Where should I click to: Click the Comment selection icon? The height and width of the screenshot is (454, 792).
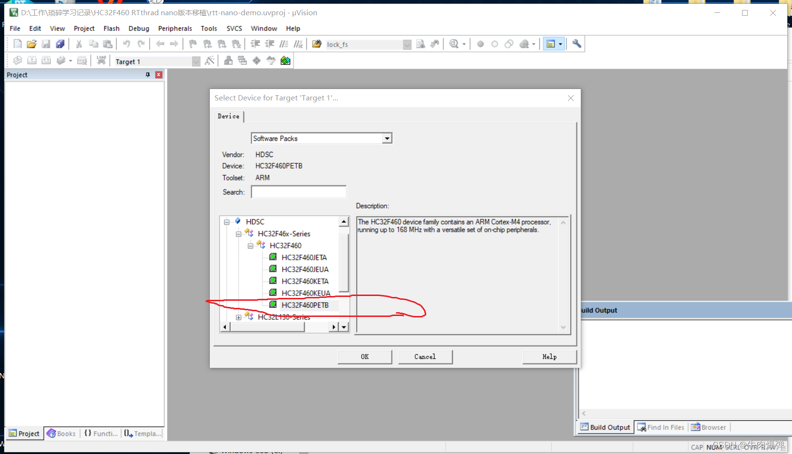tap(284, 44)
